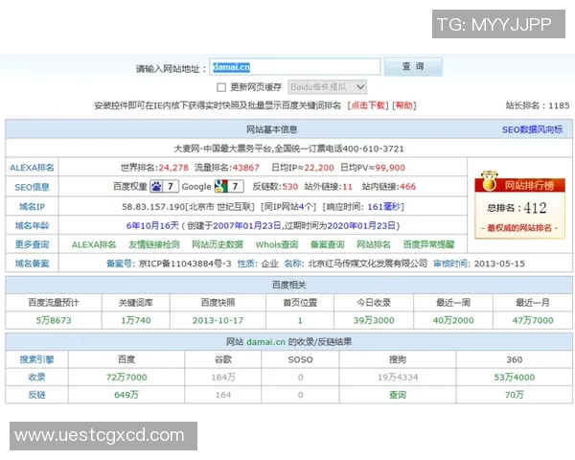Image resolution: width=575 pixels, height=460 pixels.
Task: Toggle the 更新网页缓存 checkbox
Action: tap(221, 87)
